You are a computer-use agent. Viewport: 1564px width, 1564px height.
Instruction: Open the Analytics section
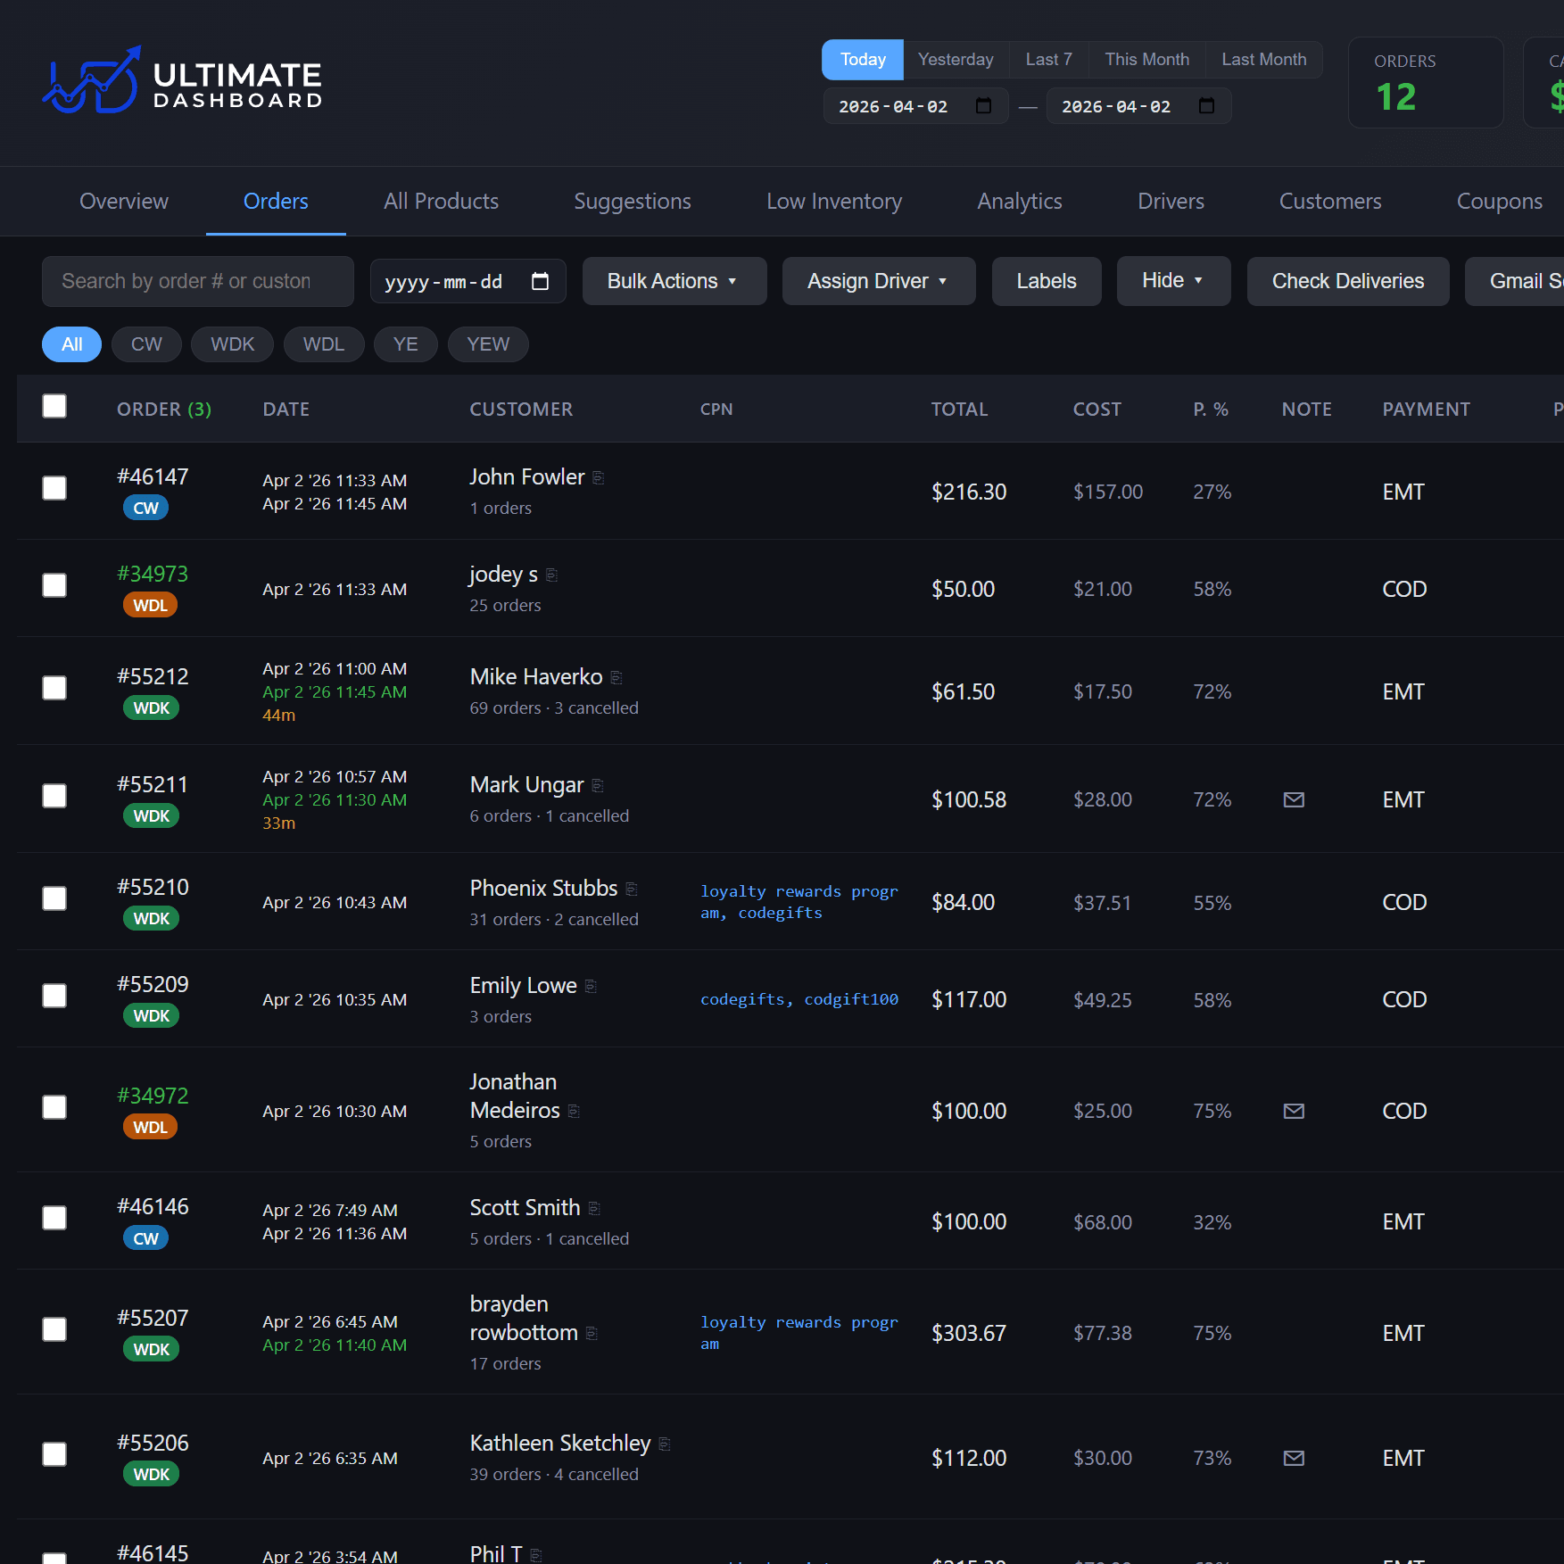pyautogui.click(x=1019, y=201)
